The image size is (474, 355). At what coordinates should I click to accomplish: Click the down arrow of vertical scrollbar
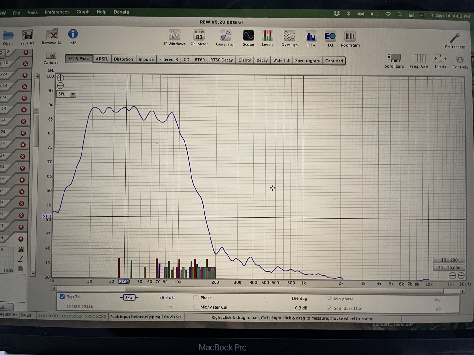[33, 274]
